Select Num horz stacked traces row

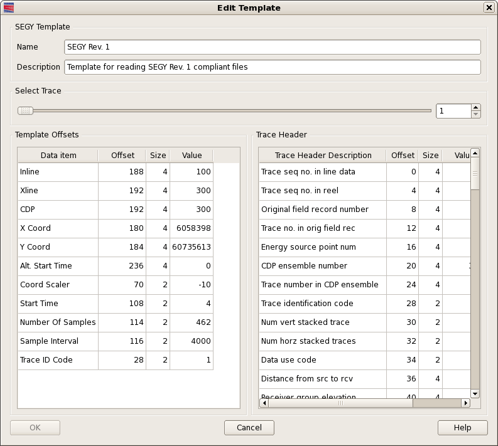coord(365,341)
